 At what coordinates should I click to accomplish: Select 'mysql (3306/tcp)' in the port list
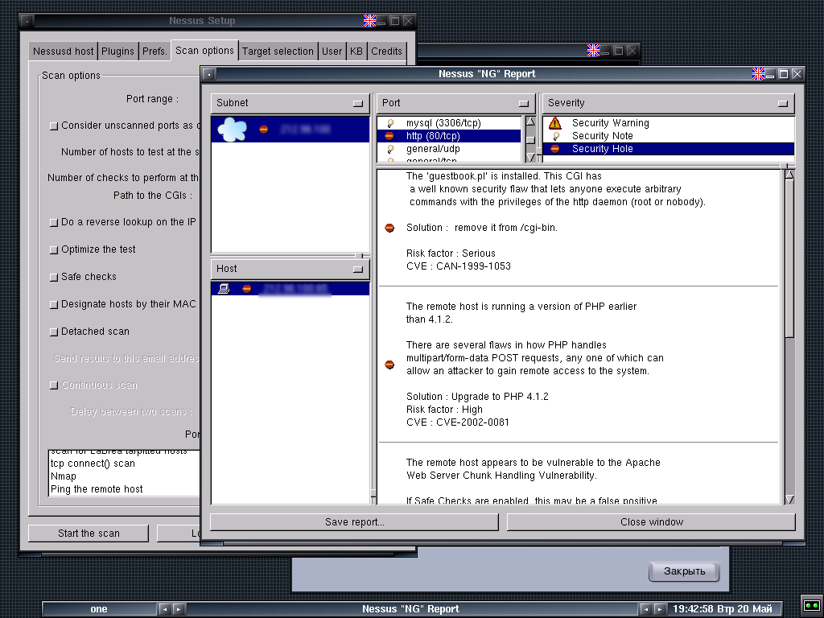click(449, 123)
